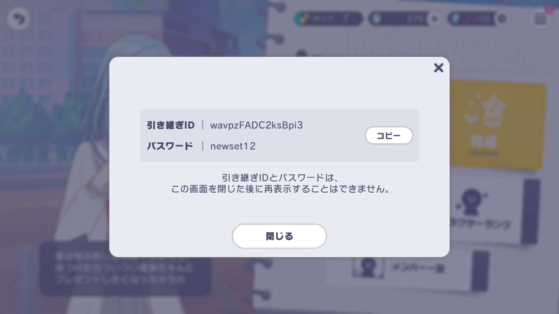This screenshot has width=559, height=314.
Task: Close the dialog with the X icon
Action: 438,68
